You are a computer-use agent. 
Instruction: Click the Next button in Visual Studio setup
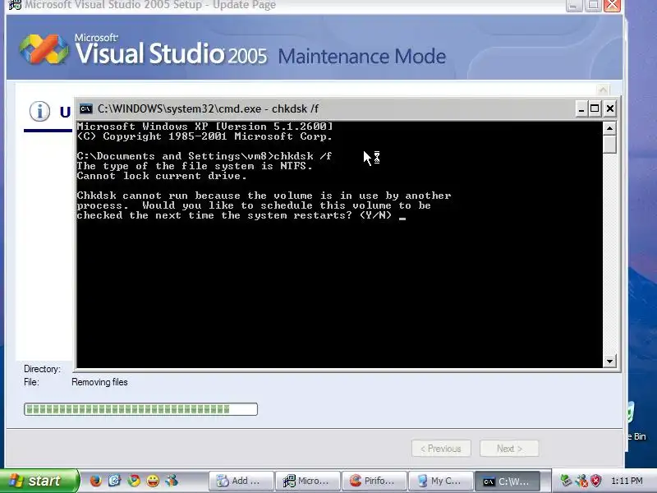509,449
